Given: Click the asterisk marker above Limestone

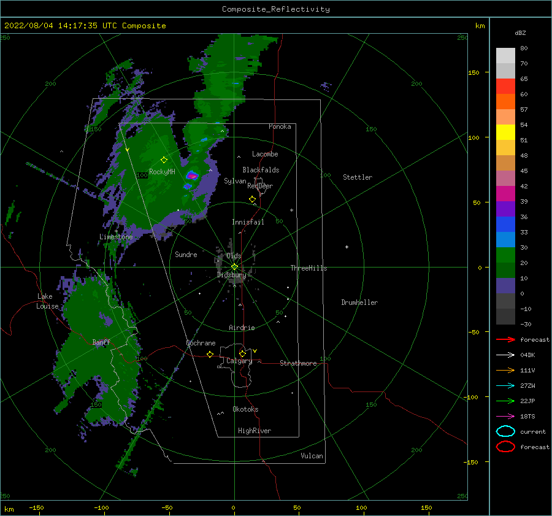Looking at the screenshot, I should coord(116,232).
